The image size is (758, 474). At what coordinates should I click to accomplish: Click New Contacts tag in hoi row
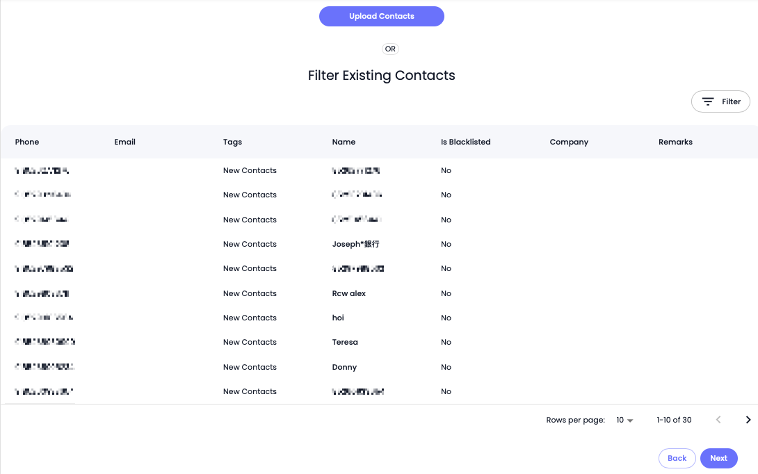pos(250,318)
